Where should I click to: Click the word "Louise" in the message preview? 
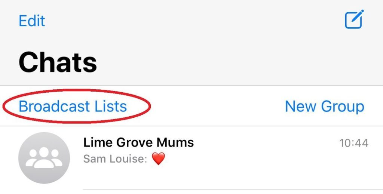[x=131, y=159]
